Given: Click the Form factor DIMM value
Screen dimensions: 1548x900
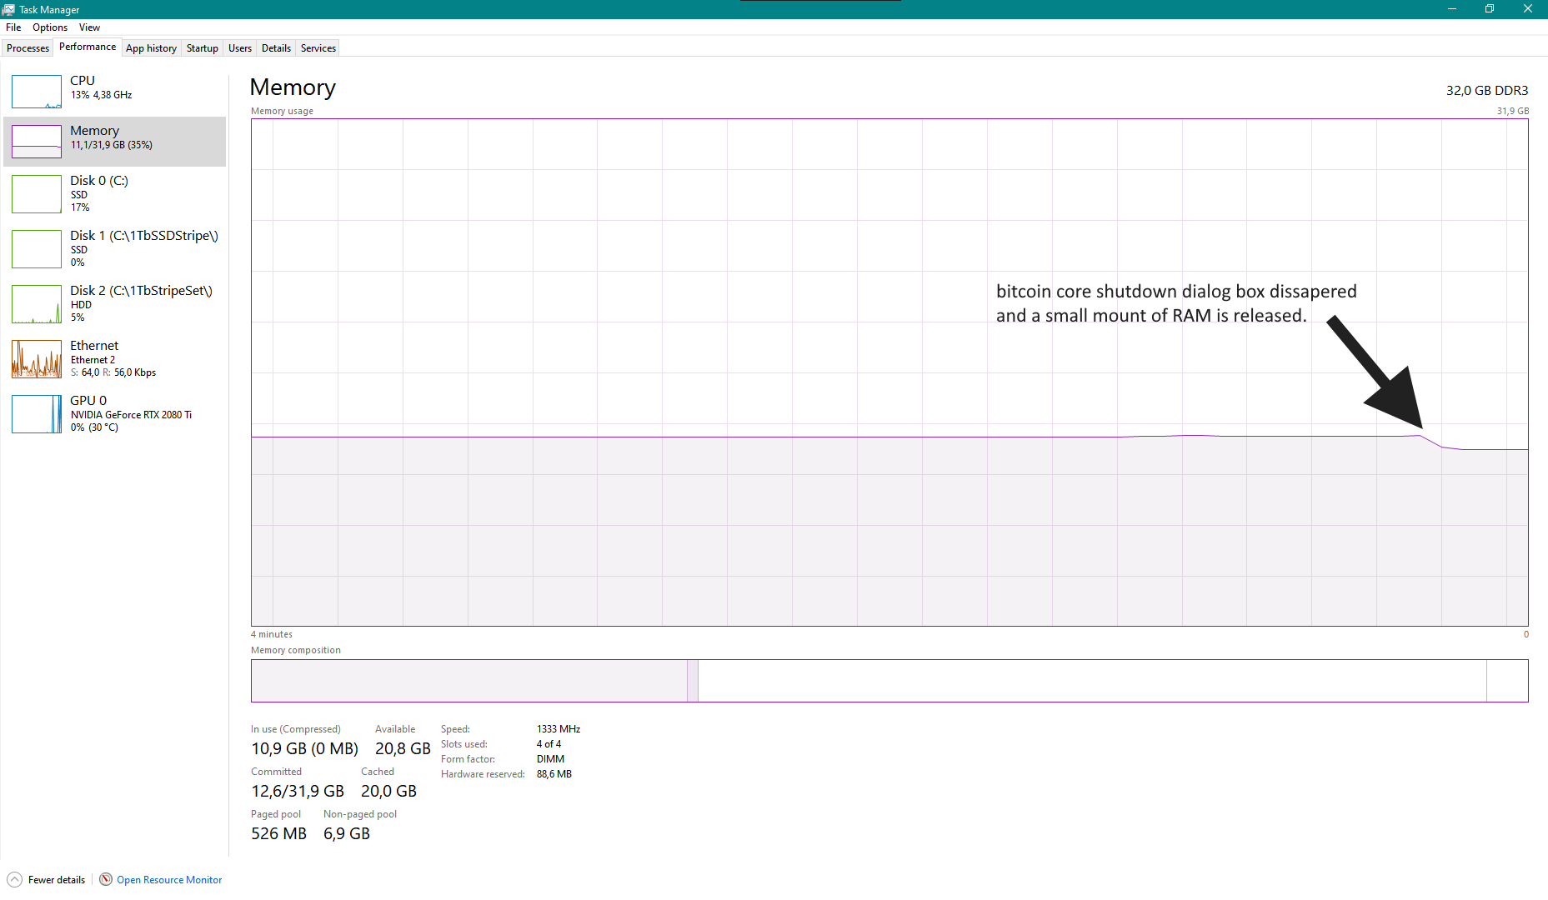Looking at the screenshot, I should point(550,759).
